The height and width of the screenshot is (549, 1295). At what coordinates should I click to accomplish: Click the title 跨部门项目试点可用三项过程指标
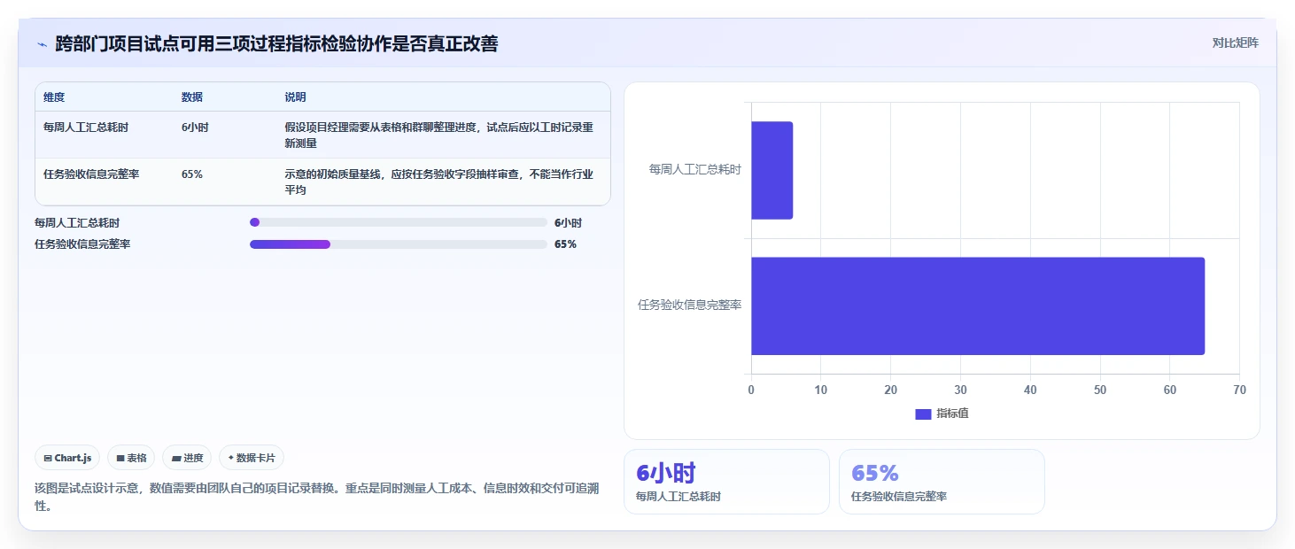(x=276, y=43)
